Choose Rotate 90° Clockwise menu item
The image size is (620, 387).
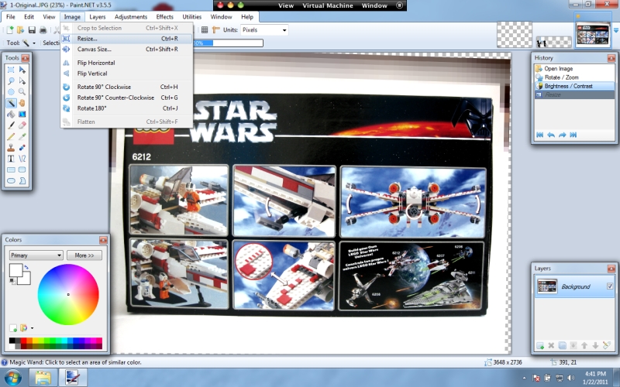coord(126,87)
